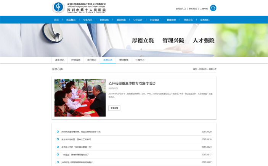Viewport: 268px width, 166px height.
Task: Switch to the 社康中心 tab
Action: coord(140,60)
